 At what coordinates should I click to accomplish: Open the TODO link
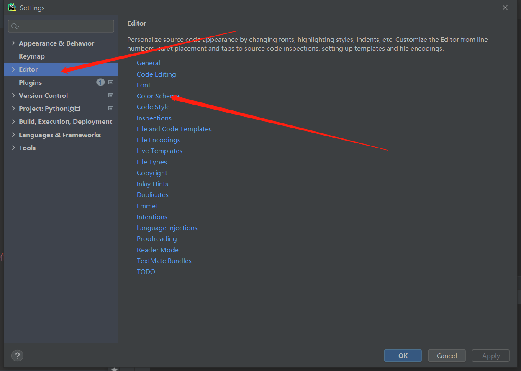point(146,271)
